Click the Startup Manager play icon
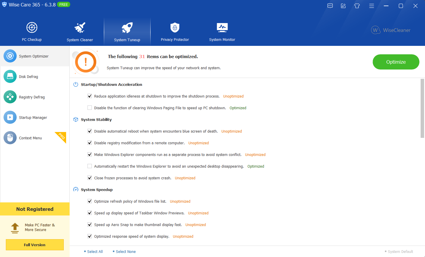This screenshot has width=425, height=257. (10, 117)
